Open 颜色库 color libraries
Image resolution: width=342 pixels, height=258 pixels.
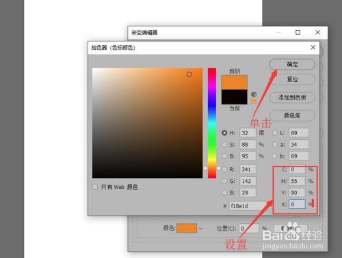[x=292, y=115]
